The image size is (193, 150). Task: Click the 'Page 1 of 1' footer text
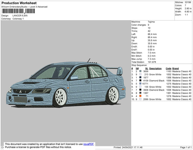pyautogui.click(x=186, y=147)
